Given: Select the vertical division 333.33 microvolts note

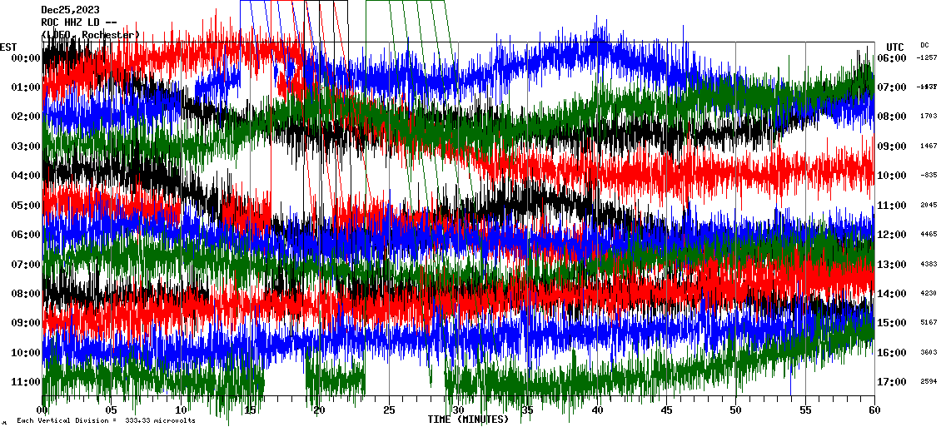Looking at the screenshot, I should (x=106, y=421).
